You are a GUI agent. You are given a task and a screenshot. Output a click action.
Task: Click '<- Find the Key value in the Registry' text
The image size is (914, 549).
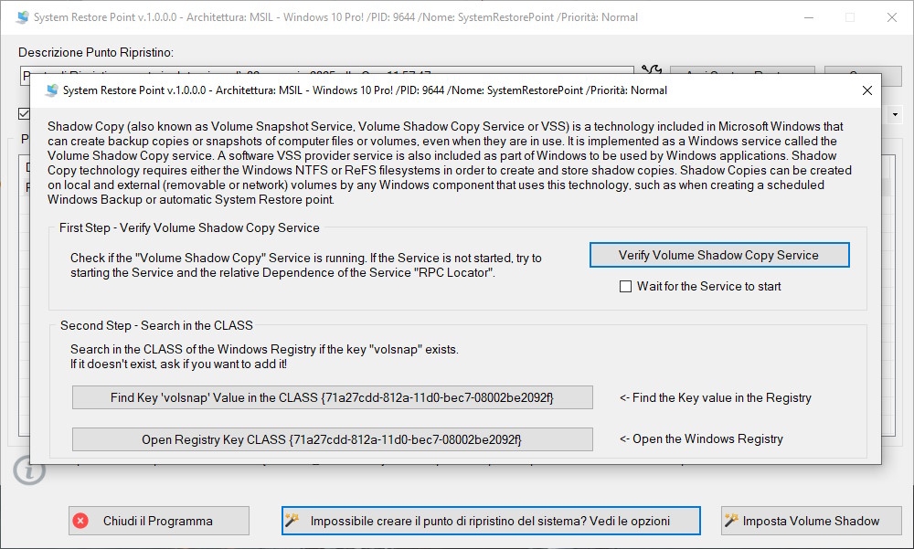coord(716,397)
